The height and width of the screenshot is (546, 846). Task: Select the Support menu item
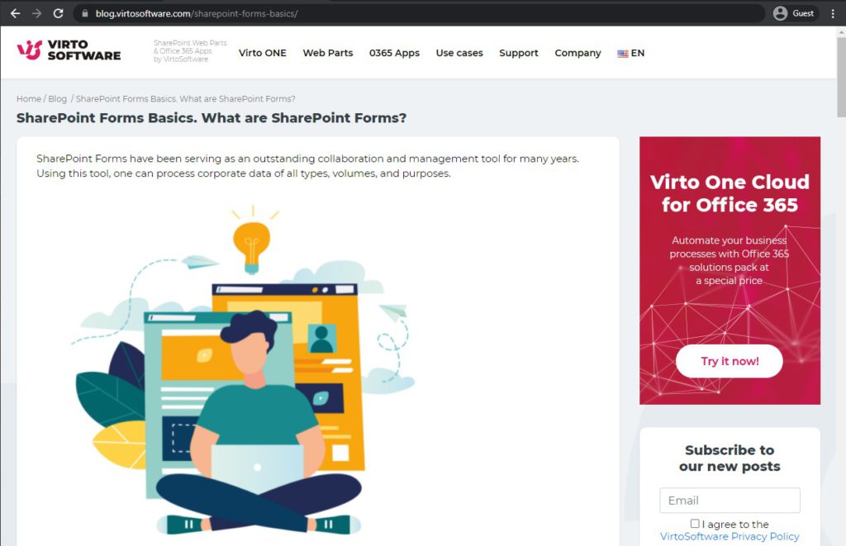click(519, 53)
